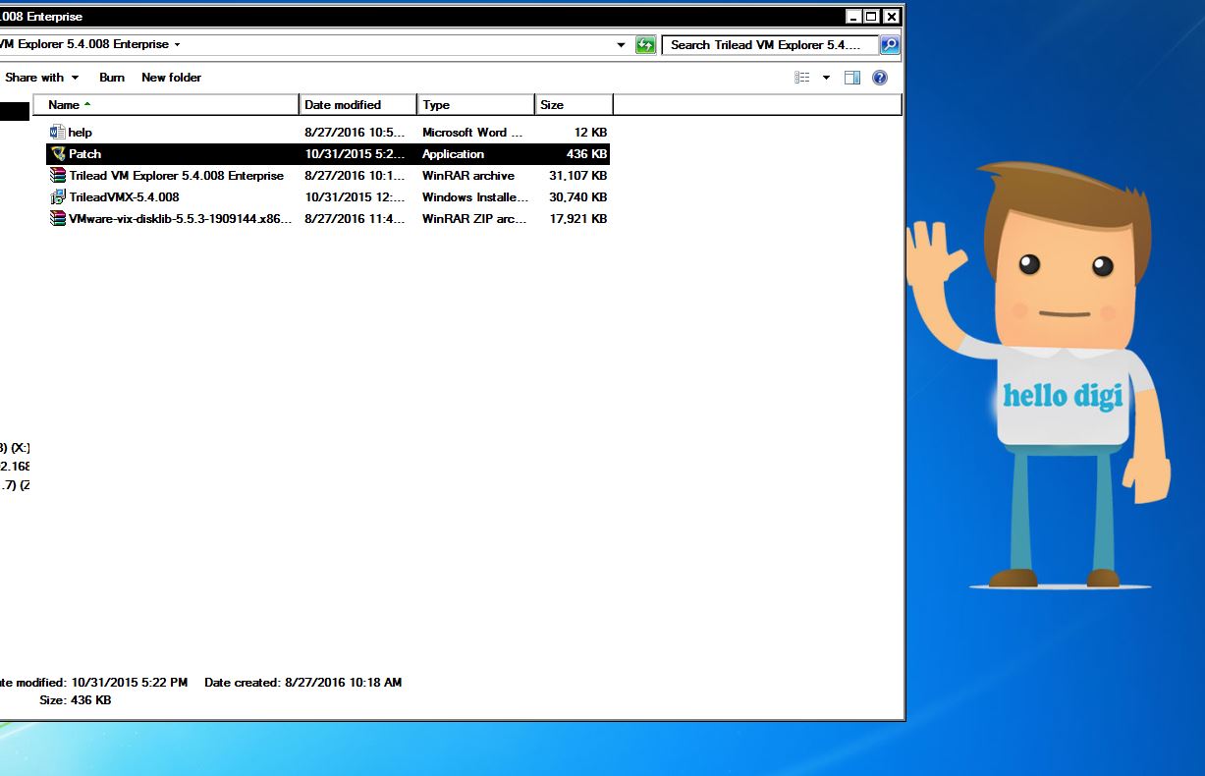The height and width of the screenshot is (776, 1205).
Task: Change the view with the views icon
Action: (802, 78)
